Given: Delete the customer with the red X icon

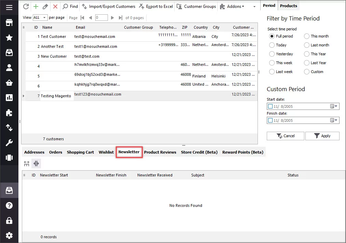Looking at the screenshot, I should pos(55,6).
